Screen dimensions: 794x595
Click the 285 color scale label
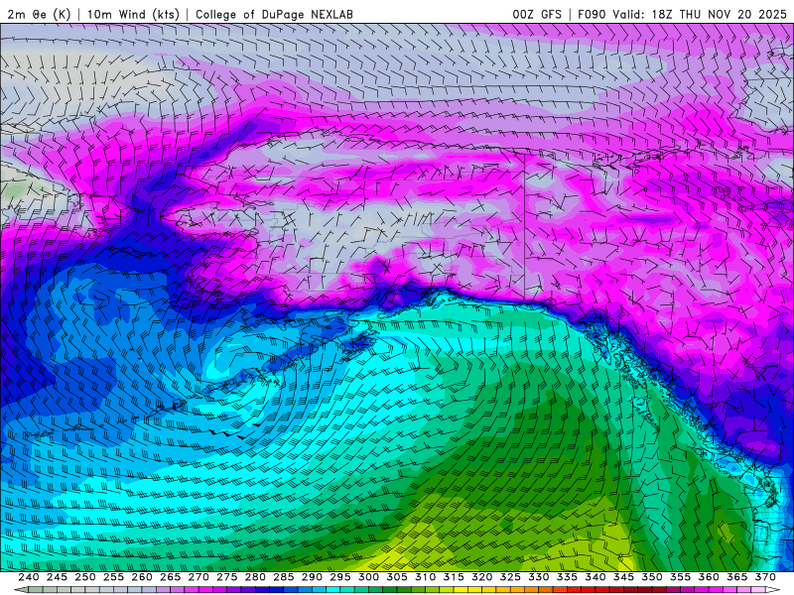[x=284, y=577]
